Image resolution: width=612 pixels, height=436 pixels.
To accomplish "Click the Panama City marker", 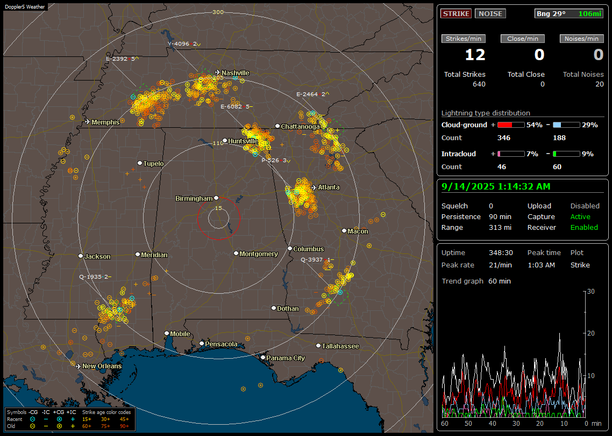I will [x=263, y=357].
